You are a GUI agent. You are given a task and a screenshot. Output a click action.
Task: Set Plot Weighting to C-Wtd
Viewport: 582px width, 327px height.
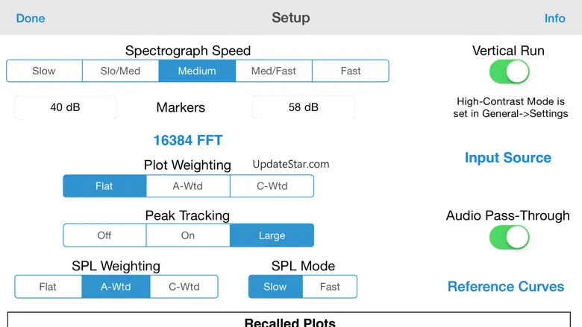pos(272,185)
